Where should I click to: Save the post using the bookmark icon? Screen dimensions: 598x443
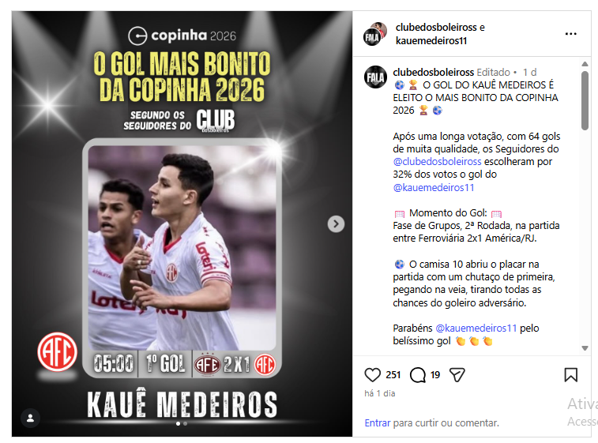click(x=570, y=375)
